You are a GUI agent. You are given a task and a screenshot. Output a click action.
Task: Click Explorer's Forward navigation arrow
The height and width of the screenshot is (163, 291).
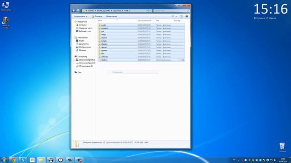click(x=78, y=11)
